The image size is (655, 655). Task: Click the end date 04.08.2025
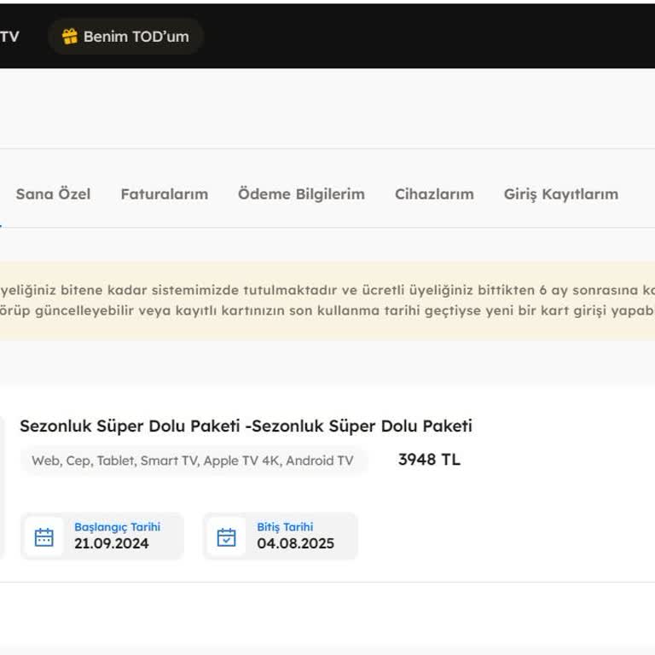[295, 543]
